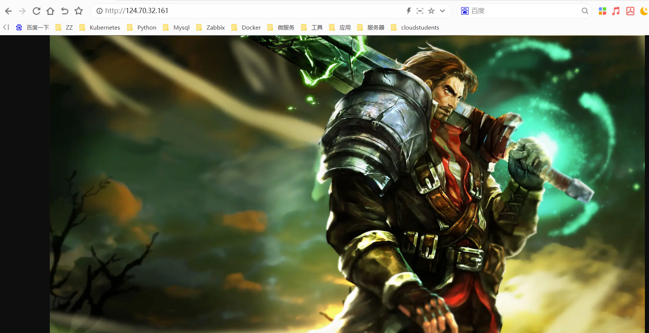Open the Kubernetes bookmark folder

tap(100, 27)
